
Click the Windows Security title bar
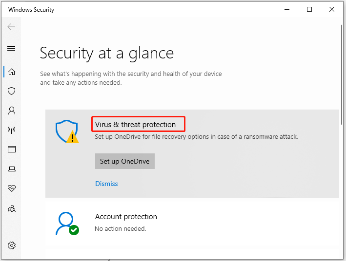(x=146, y=9)
